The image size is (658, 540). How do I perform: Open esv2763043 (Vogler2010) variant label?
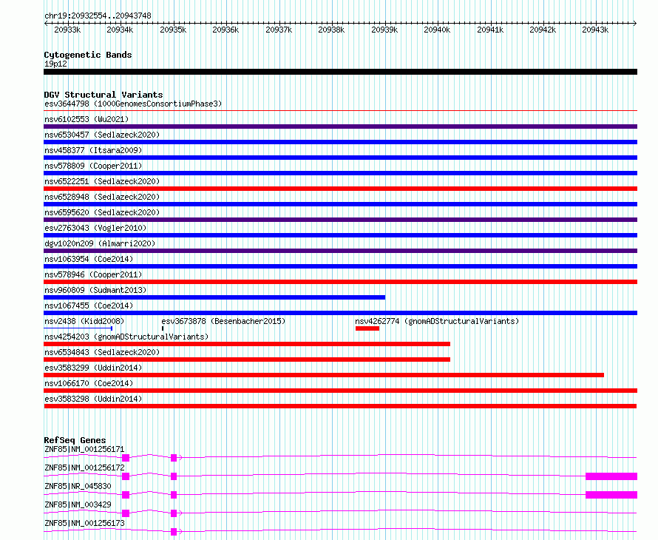pyautogui.click(x=95, y=228)
